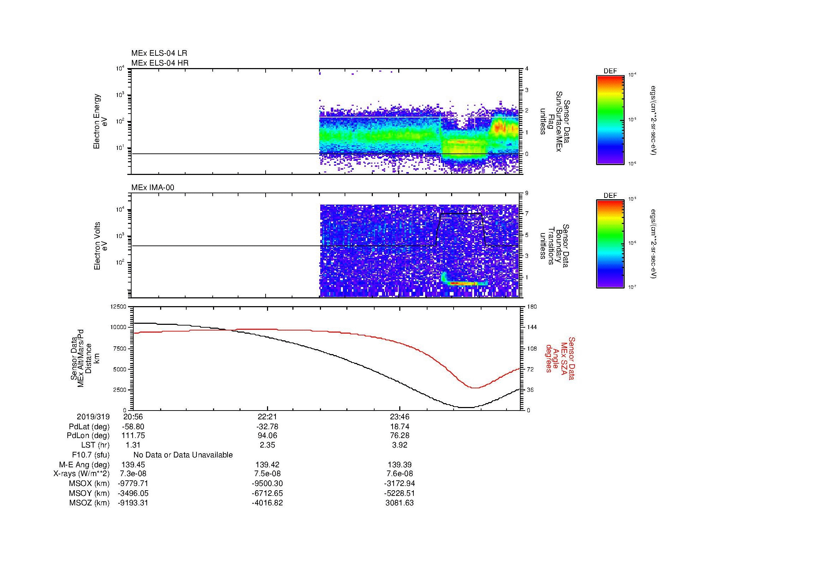This screenshot has height=583, width=825.
Task: Click the 'X-rays (W/m**2)' row label
Action: pos(81,474)
